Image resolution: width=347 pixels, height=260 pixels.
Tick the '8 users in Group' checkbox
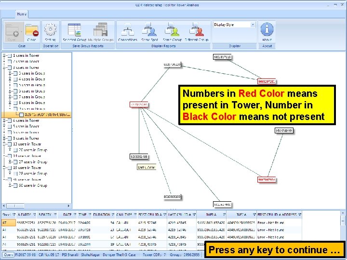pos(15,103)
